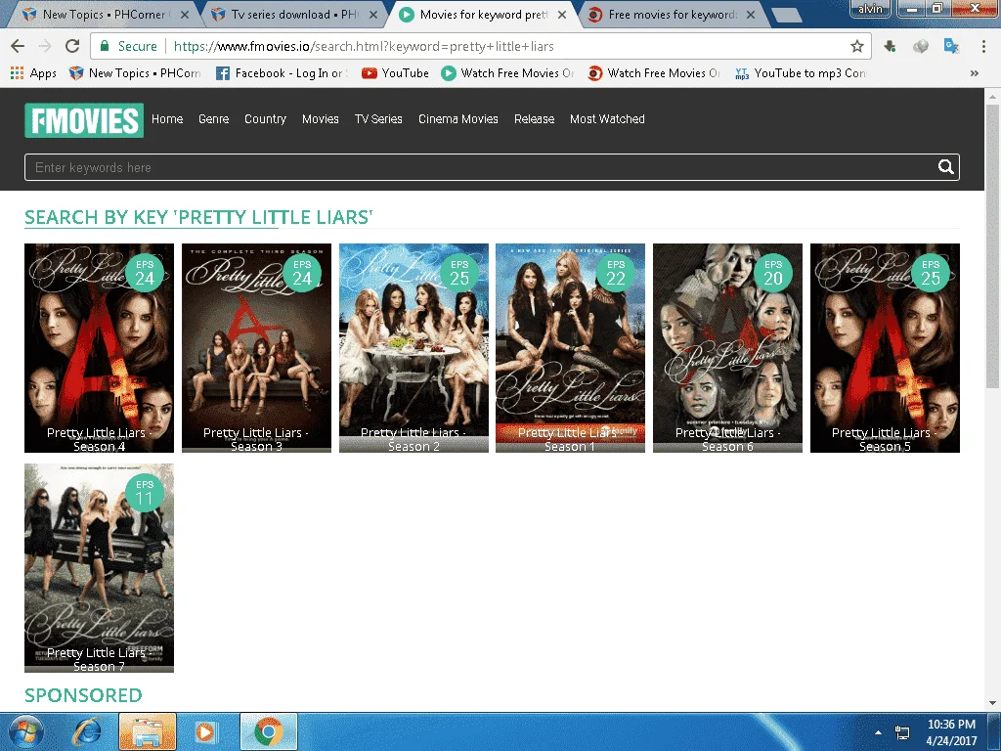The height and width of the screenshot is (751, 1001).
Task: Bookmark this page with the star icon
Action: 856,46
